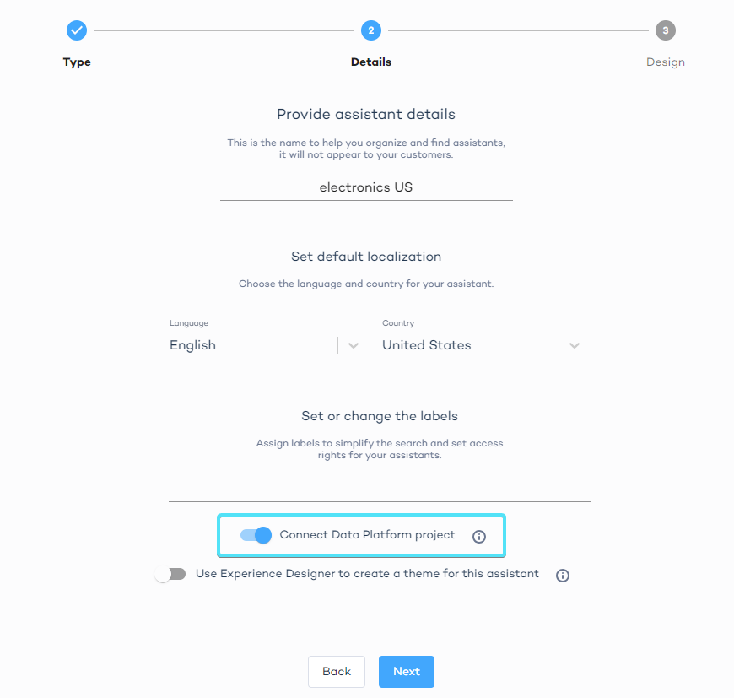Click the Design step number 3 circle
Viewport: 734px width, 698px height.
pos(666,30)
